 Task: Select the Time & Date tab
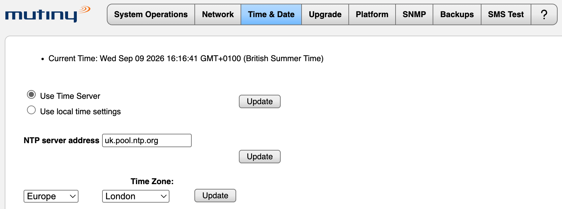(x=271, y=14)
